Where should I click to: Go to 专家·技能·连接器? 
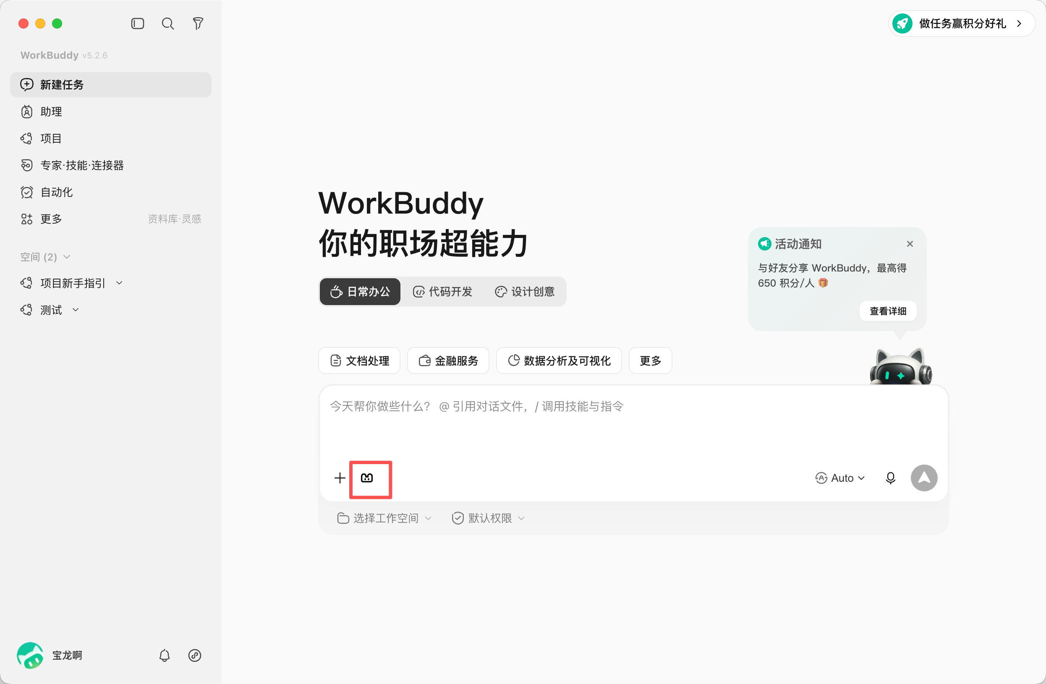click(111, 165)
